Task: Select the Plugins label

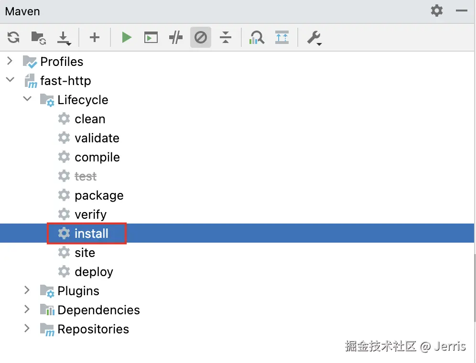Action: (78, 291)
